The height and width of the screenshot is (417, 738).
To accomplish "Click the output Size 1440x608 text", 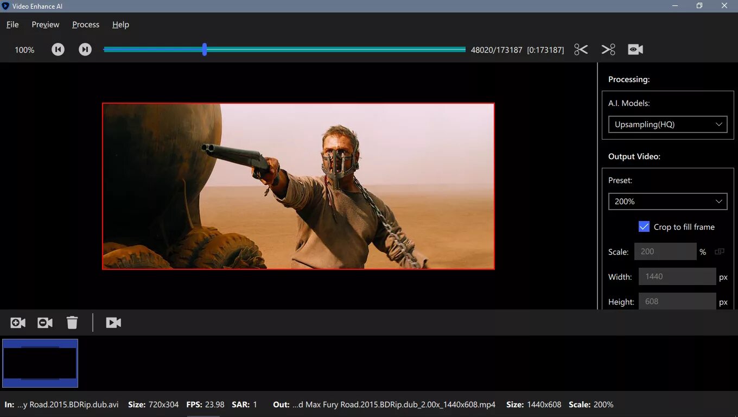I will click(534, 405).
